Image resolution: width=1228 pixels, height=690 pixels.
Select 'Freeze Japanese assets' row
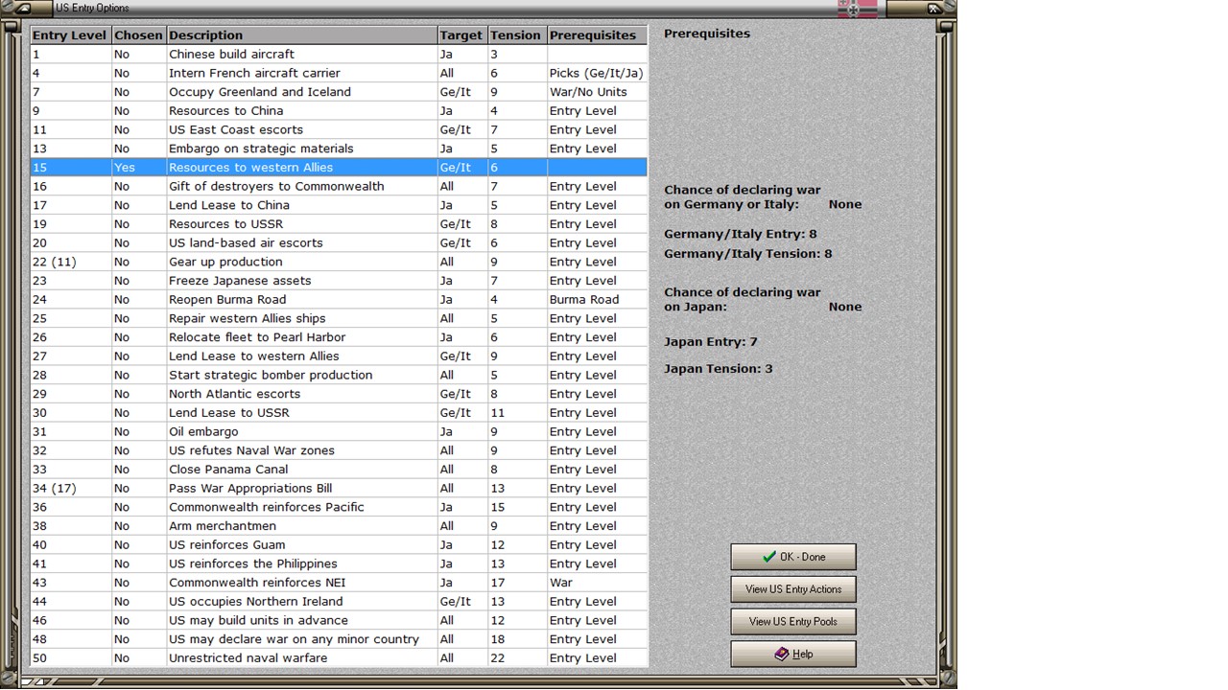click(x=339, y=281)
